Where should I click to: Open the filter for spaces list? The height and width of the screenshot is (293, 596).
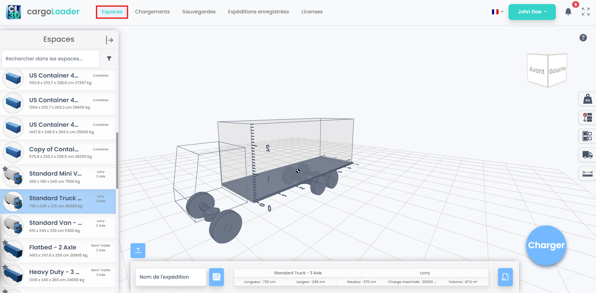(109, 59)
